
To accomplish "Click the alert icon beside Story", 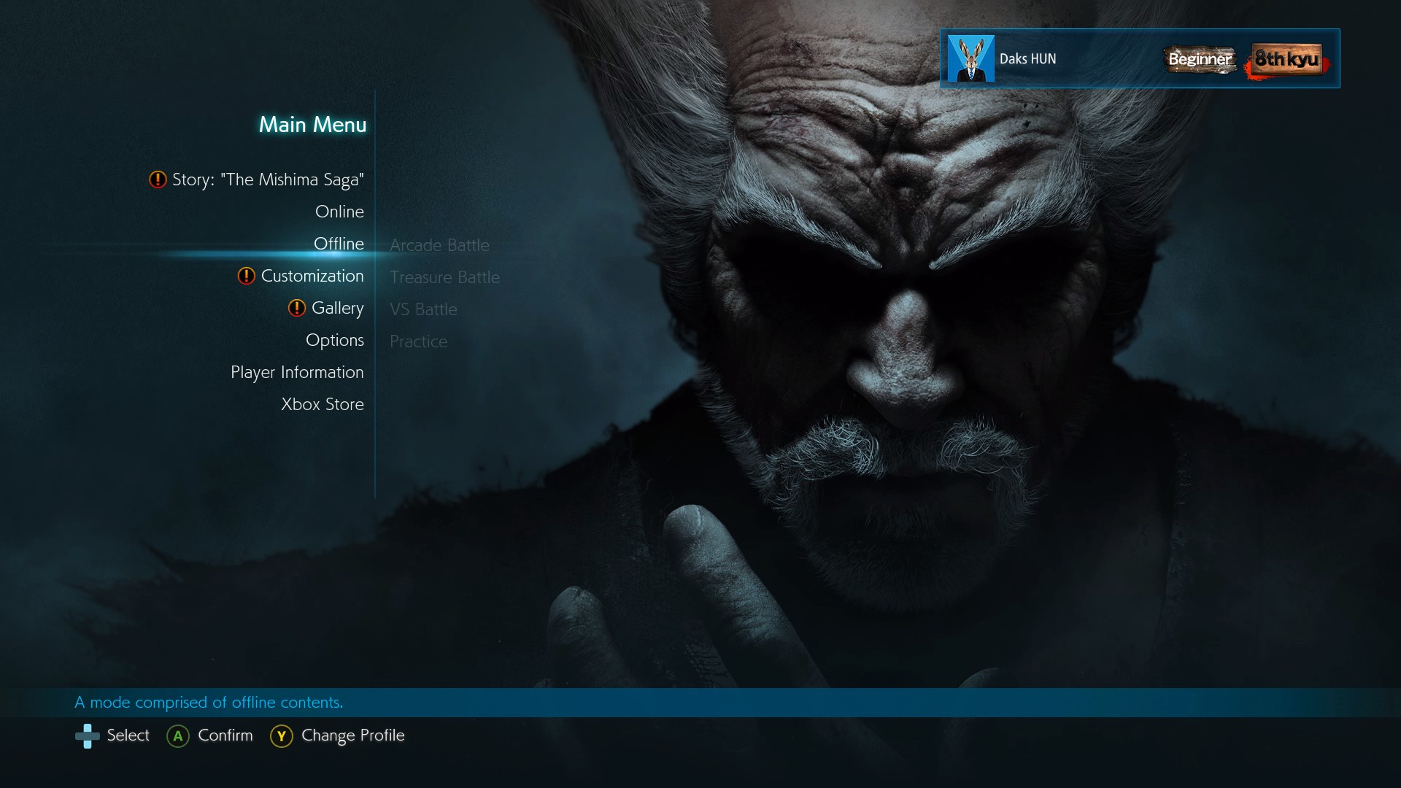I will pos(158,179).
